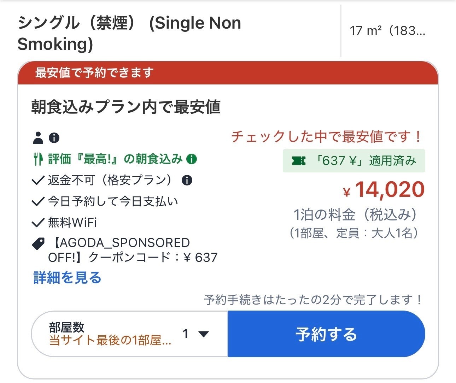456x383 pixels.
Task: Open the 詳細を見る link
Action: [x=67, y=278]
